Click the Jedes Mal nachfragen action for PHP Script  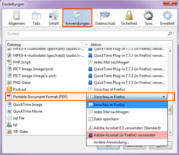[x=111, y=62]
